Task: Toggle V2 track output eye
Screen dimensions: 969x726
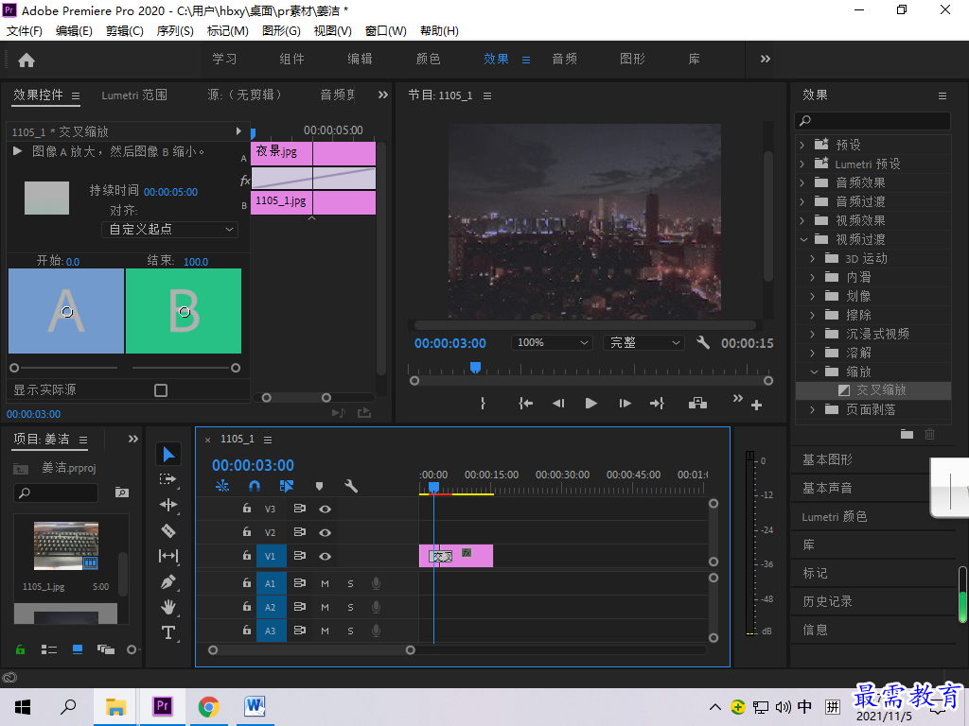Action: [326, 532]
